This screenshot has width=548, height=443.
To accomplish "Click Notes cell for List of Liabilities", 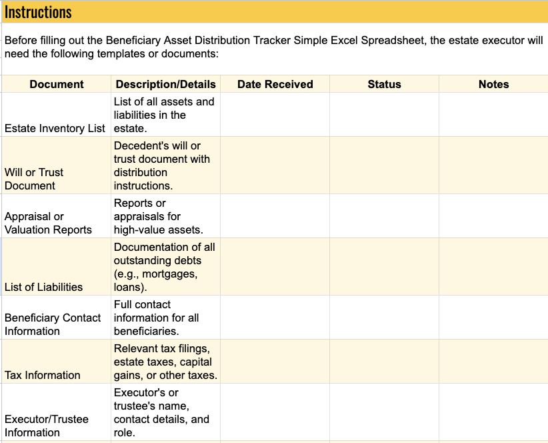I will click(x=493, y=267).
